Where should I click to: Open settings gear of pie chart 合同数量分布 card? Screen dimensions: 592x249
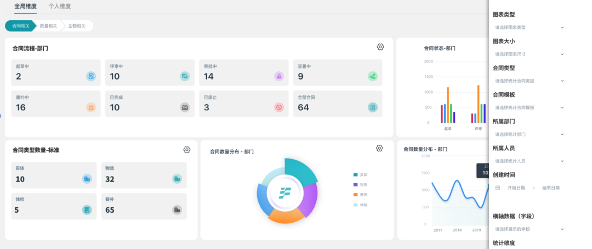coord(379,148)
